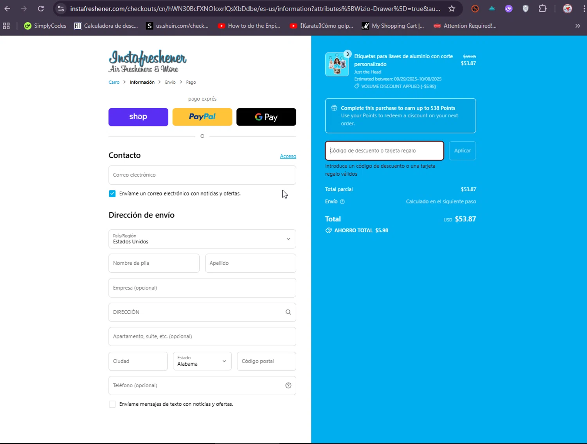
Task: Focus the Nombre de pila field
Action: [154, 263]
